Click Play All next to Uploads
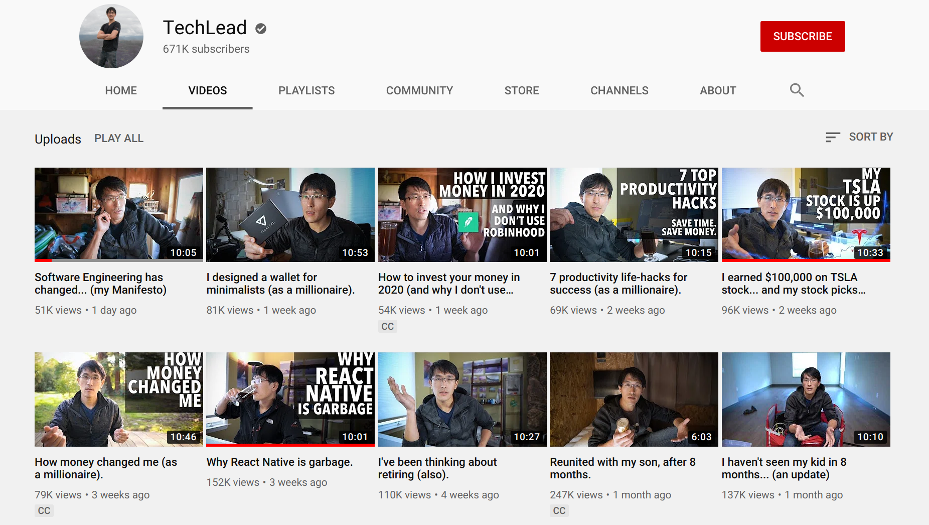This screenshot has height=525, width=929. (119, 139)
